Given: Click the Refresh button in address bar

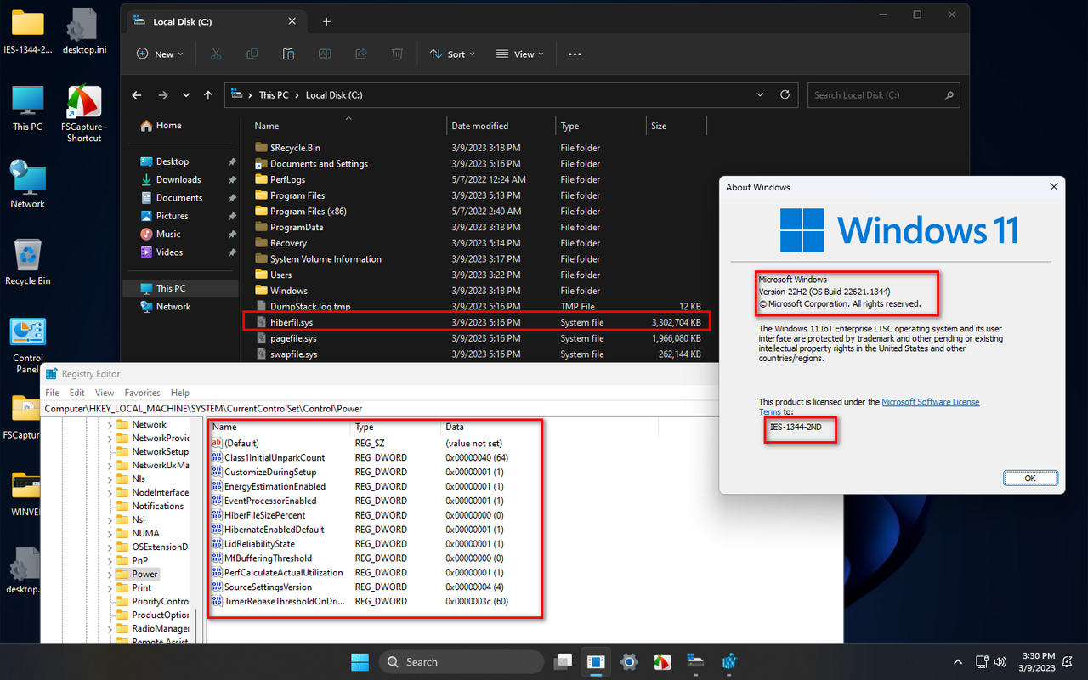Looking at the screenshot, I should click(x=785, y=94).
